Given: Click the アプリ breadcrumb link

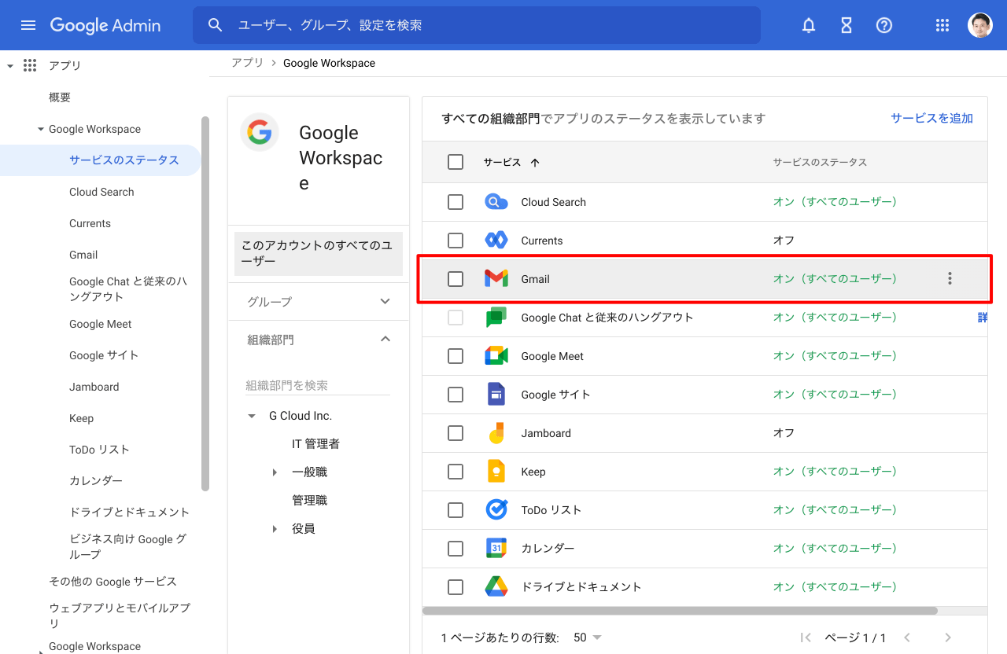Looking at the screenshot, I should [x=247, y=63].
